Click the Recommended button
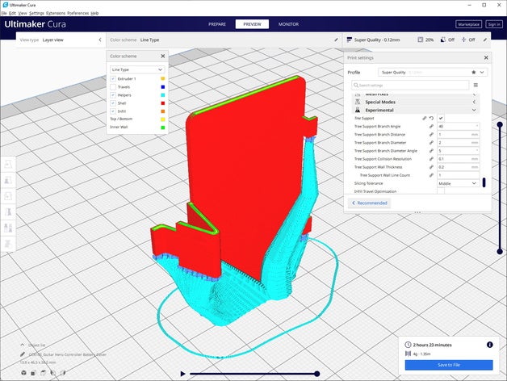507x381 pixels. pyautogui.click(x=371, y=203)
